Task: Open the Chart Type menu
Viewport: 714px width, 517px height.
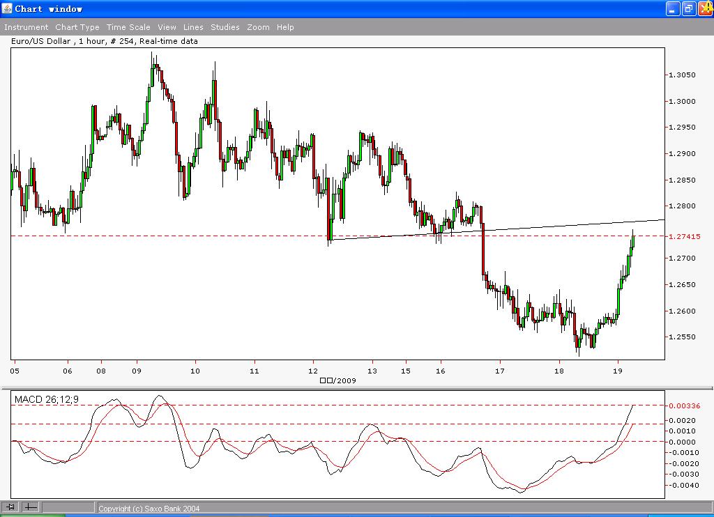Action: [x=77, y=27]
